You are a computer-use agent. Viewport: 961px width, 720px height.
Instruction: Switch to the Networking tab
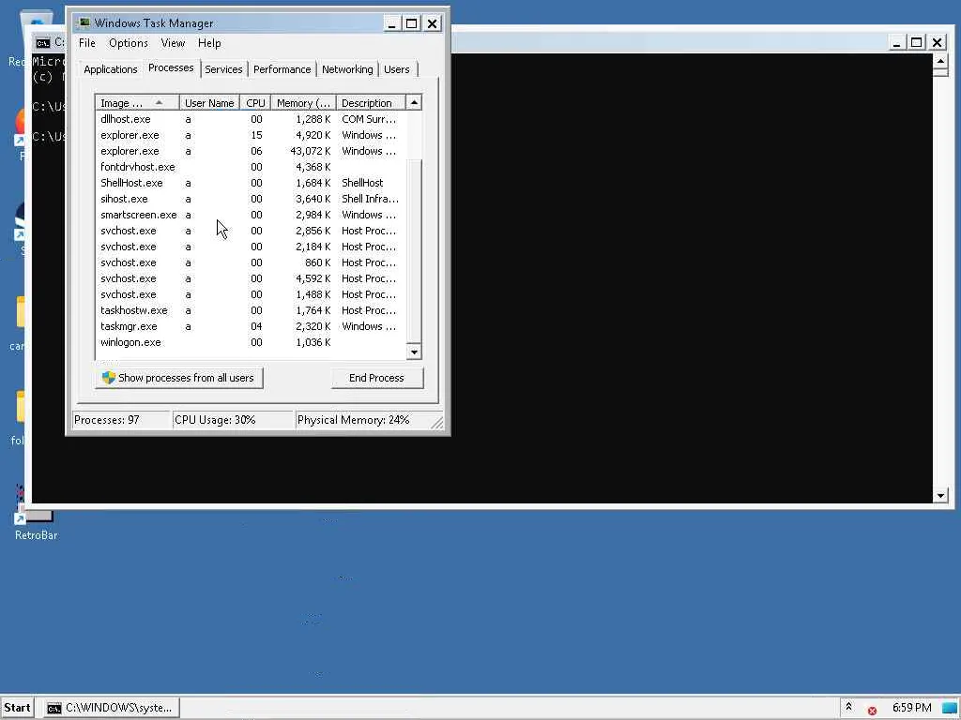pos(347,69)
